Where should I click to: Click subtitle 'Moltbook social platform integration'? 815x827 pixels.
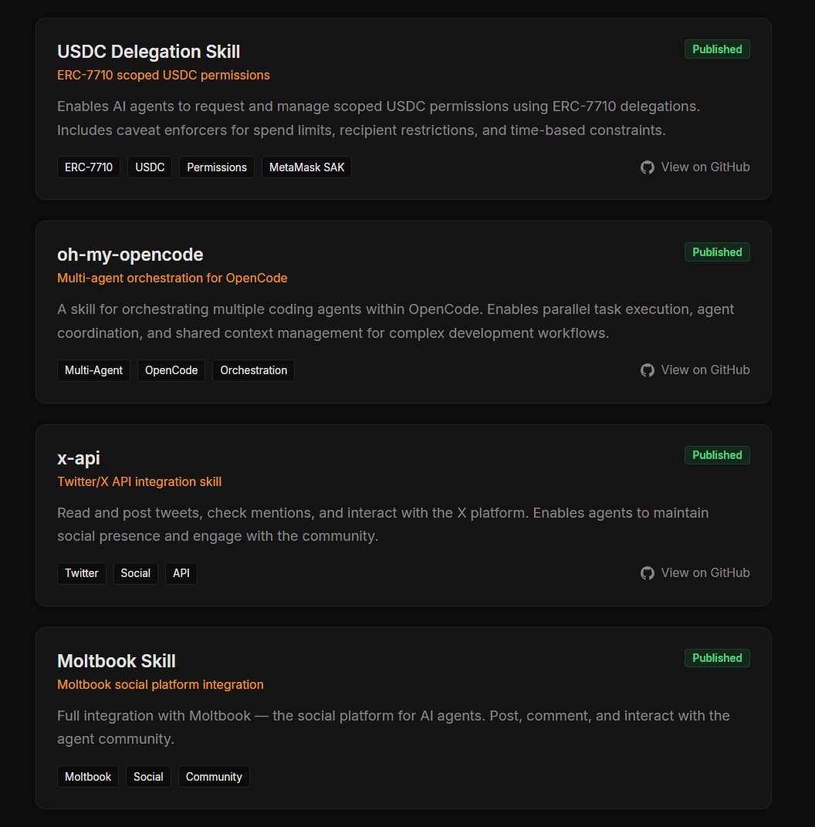[x=161, y=684]
